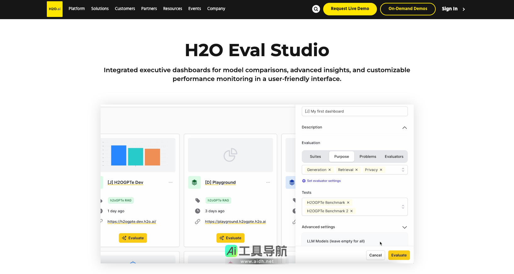Remove the Retrieval tag

pyautogui.click(x=356, y=170)
